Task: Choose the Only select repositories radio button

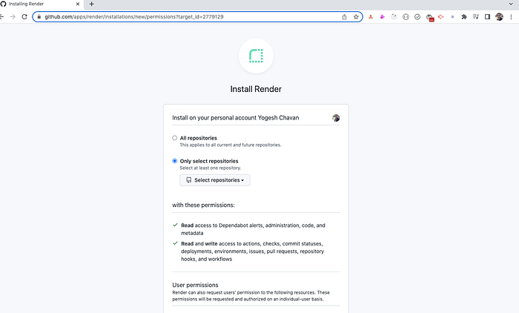Action: coord(174,161)
